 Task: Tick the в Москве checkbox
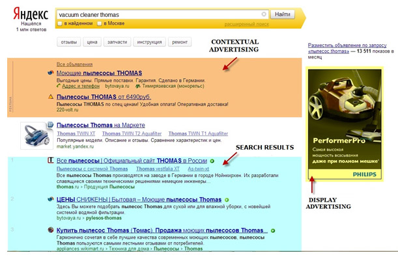tap(100, 23)
